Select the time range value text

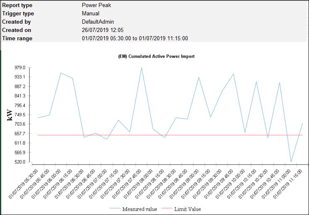(x=135, y=38)
